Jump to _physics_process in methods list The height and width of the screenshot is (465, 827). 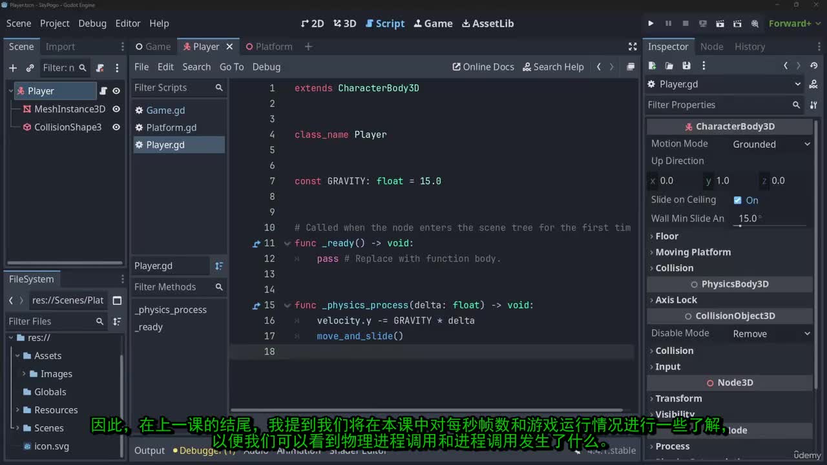click(x=171, y=310)
